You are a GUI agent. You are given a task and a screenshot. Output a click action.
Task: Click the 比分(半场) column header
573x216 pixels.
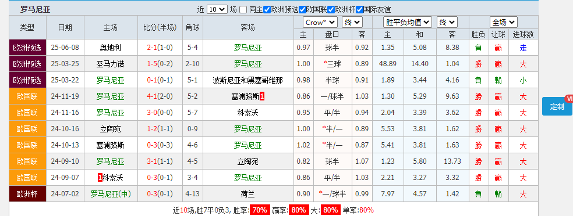pos(160,27)
